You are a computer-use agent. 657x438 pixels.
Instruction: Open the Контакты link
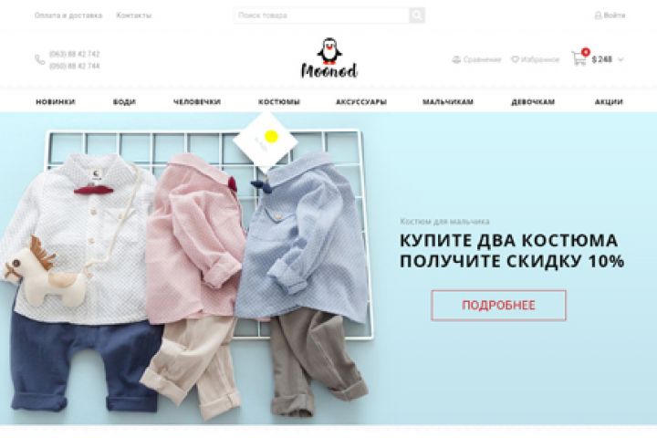pos(133,16)
